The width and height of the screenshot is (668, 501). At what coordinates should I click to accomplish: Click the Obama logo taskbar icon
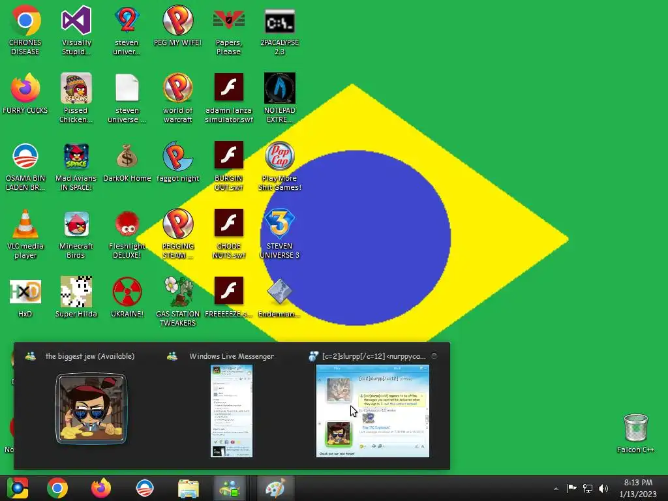[144, 488]
